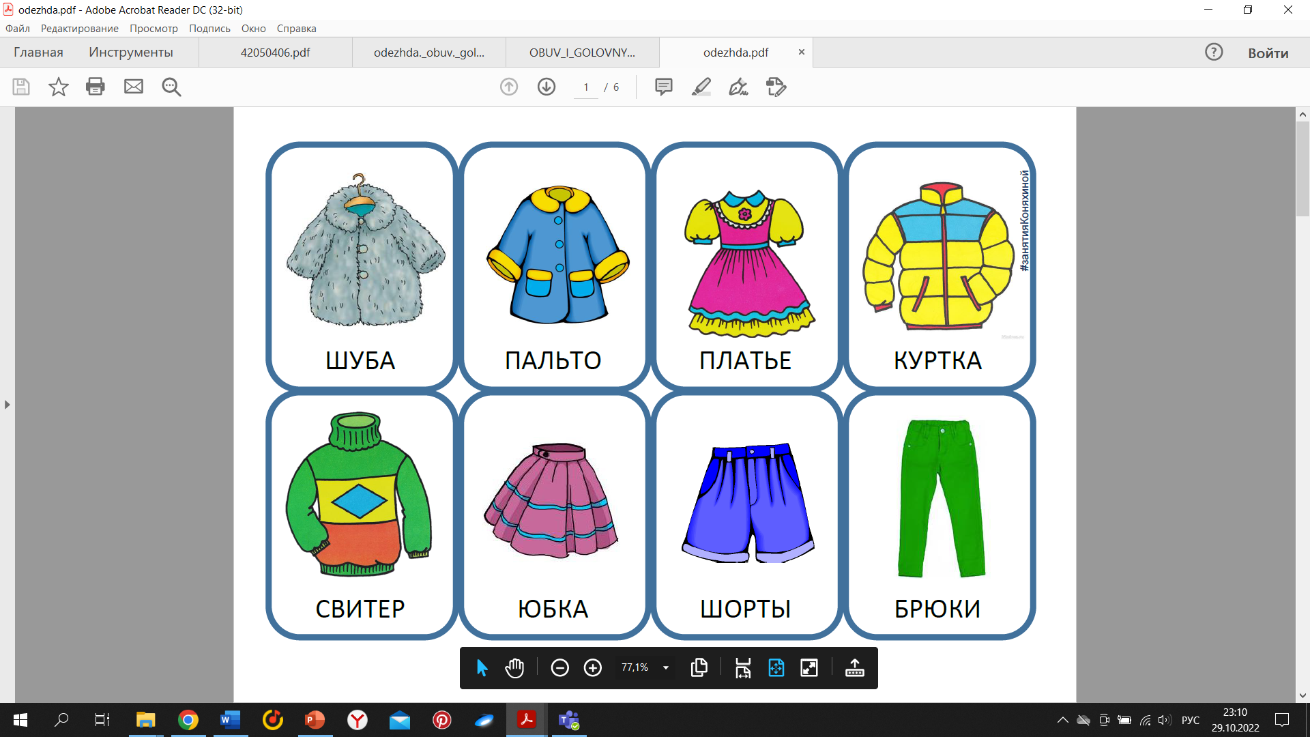1310x737 pixels.
Task: Add the document to starred bookmarks
Action: click(59, 87)
